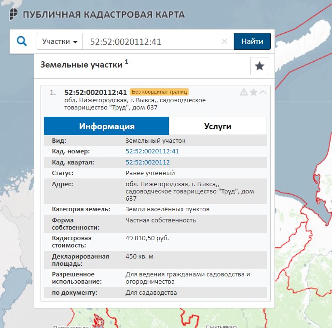Open favorites with the star button

259,67
